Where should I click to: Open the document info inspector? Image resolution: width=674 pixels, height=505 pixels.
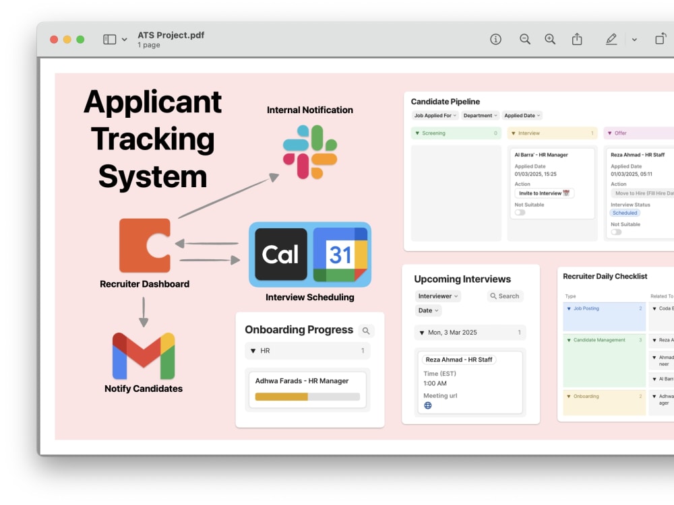click(495, 40)
